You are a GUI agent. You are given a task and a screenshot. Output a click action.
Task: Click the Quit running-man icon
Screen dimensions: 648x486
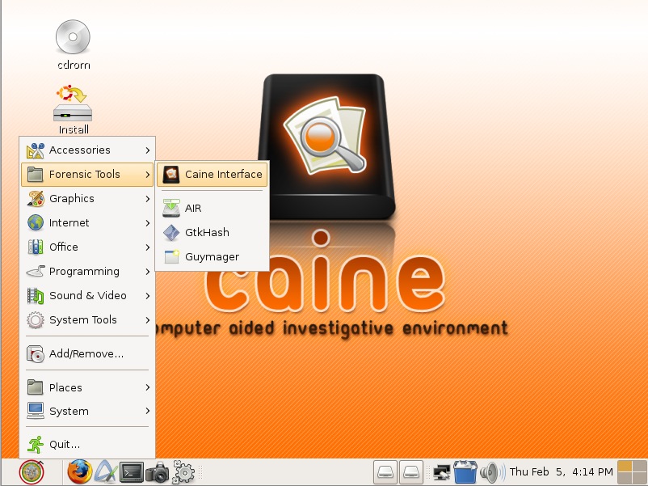(x=36, y=445)
